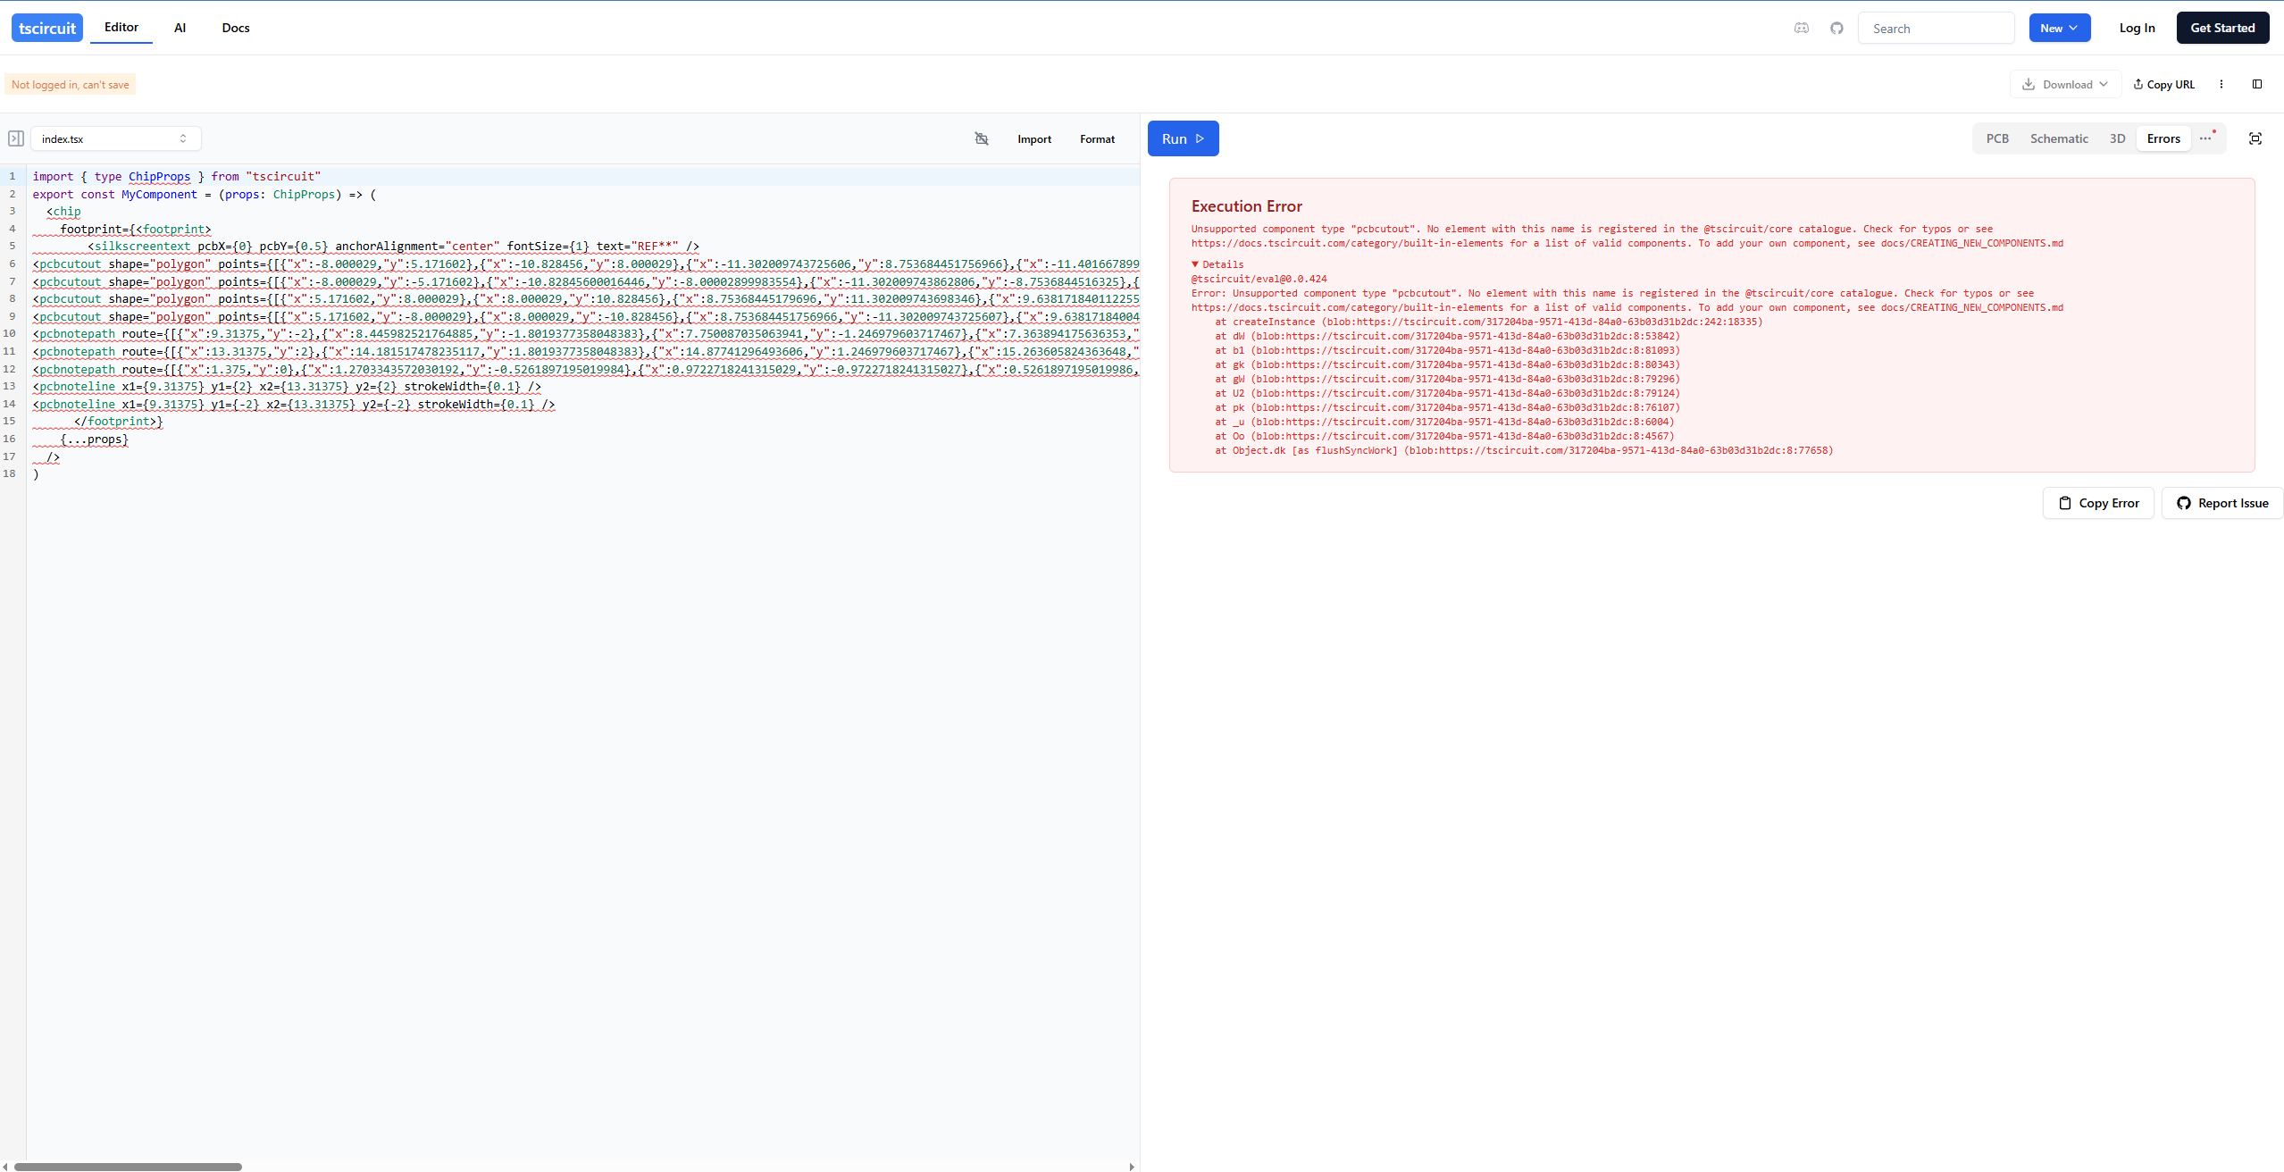Expand the Download dropdown

click(x=2064, y=84)
